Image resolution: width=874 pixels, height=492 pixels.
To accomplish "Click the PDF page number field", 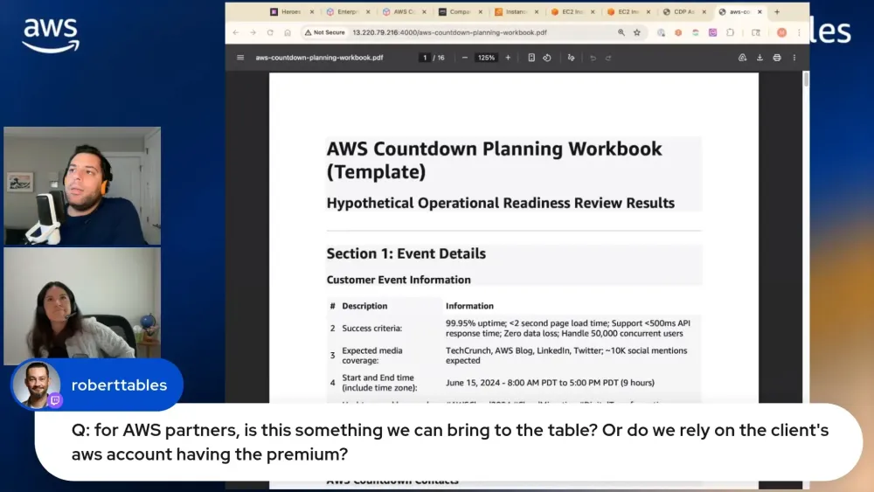I will click(425, 58).
